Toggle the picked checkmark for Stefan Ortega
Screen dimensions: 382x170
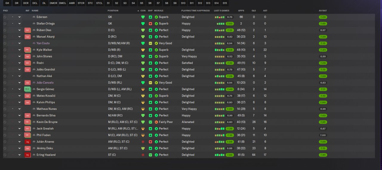[x=5, y=24]
